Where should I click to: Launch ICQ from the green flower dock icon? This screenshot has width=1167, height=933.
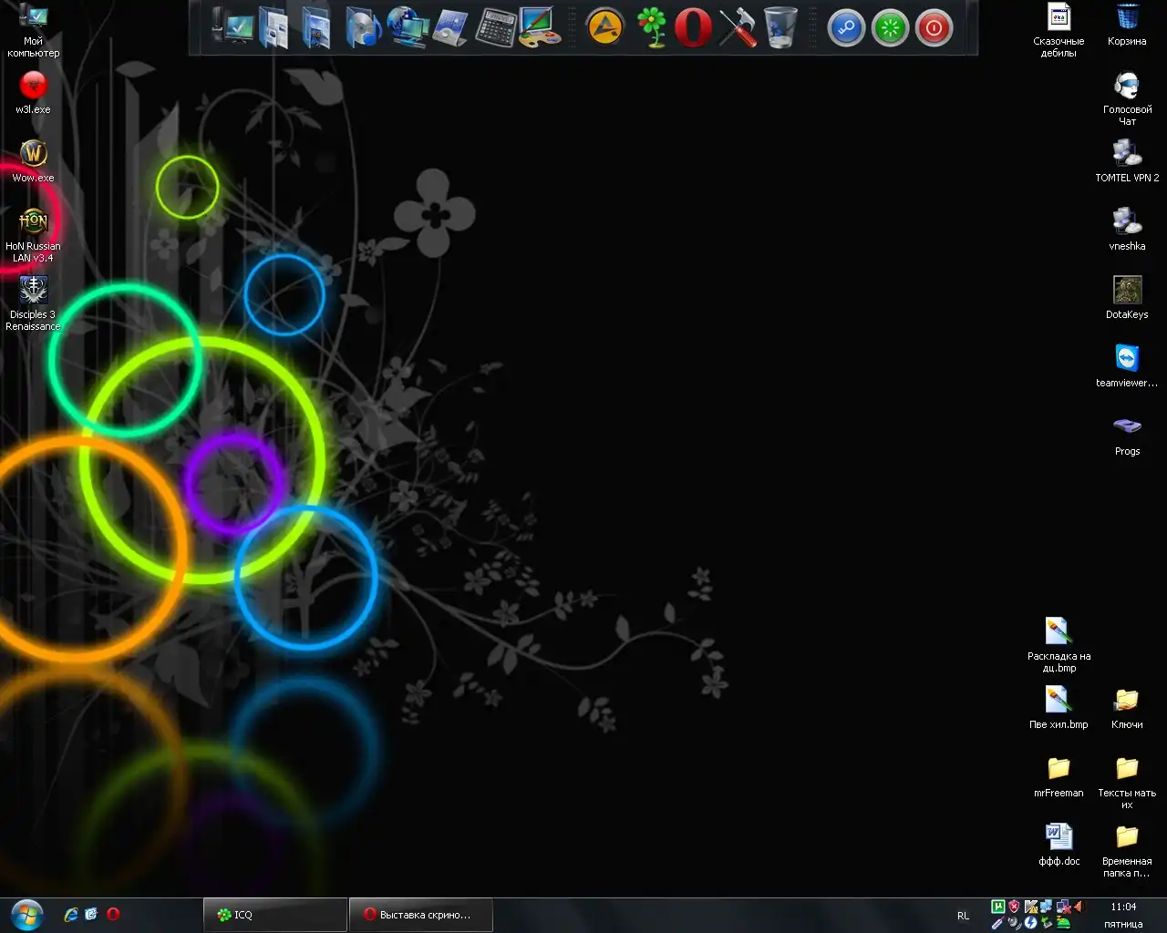click(x=651, y=28)
